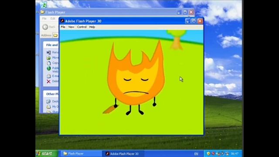Image resolution: width=279 pixels, height=157 pixels.
Task: Click the security shield tray icon
Action: [208, 154]
